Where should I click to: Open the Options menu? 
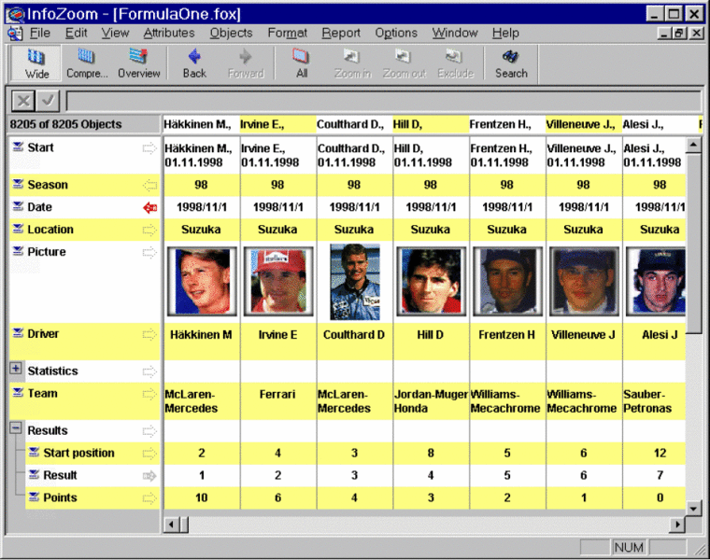[396, 33]
